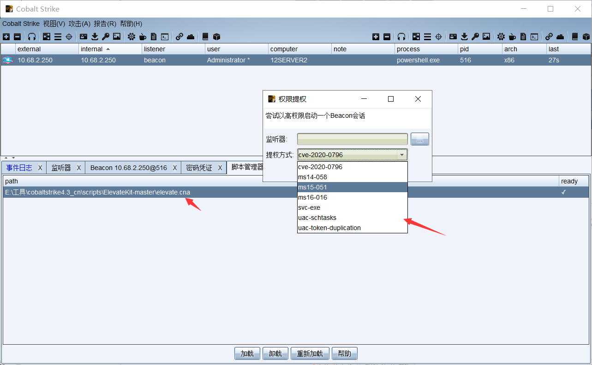
Task: Choose cve-2020-0796 in the dropdown list
Action: coord(353,167)
